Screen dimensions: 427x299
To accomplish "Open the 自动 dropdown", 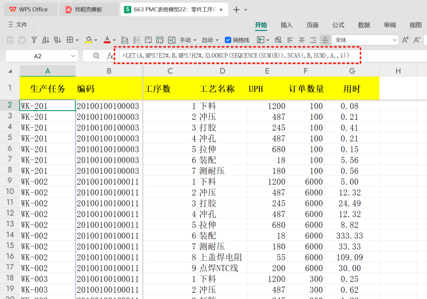I will tap(210, 40).
